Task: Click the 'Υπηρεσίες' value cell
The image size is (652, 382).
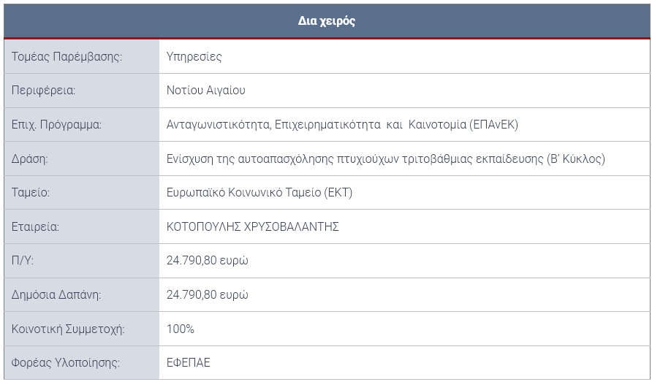Action: 405,56
